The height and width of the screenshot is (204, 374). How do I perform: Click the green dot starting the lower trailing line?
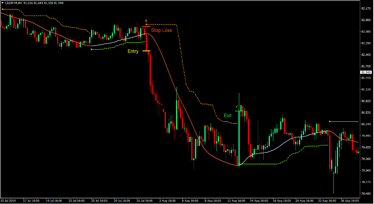click(x=91, y=49)
